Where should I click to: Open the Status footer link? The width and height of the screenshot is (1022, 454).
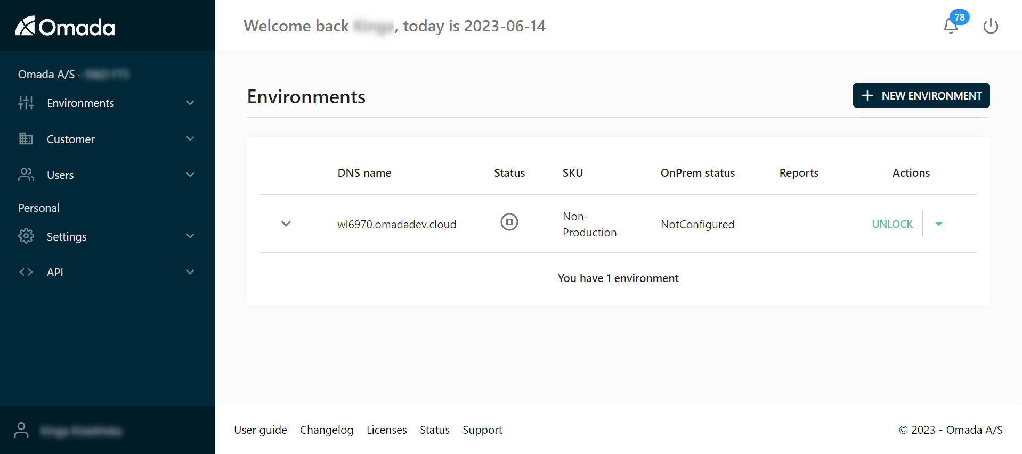pyautogui.click(x=435, y=430)
